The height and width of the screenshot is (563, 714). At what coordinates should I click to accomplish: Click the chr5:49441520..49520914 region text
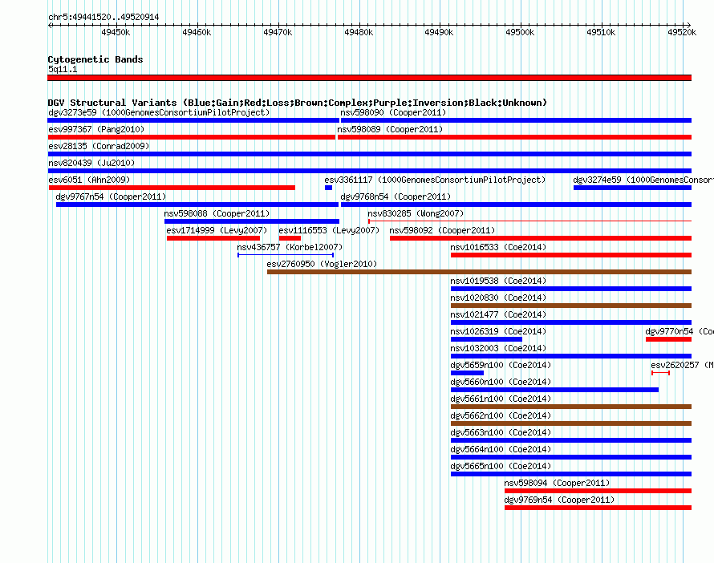point(103,18)
